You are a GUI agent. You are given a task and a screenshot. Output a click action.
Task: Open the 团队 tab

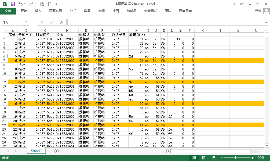click(x=168, y=11)
